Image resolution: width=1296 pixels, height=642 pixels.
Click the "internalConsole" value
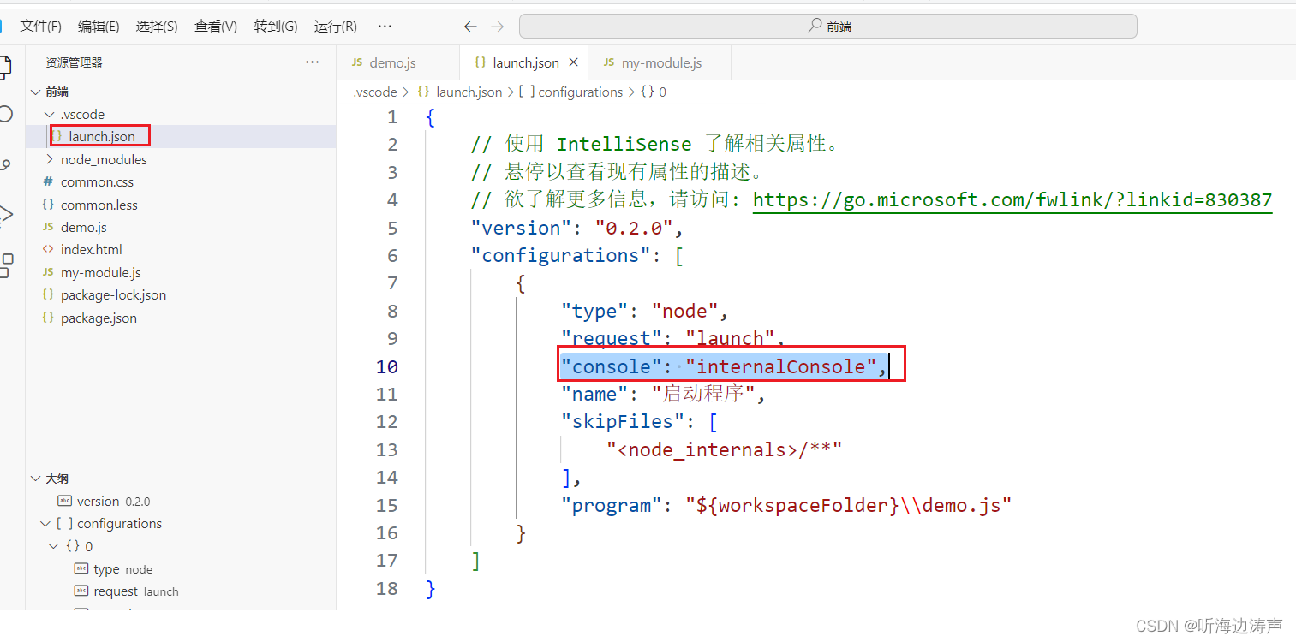point(781,366)
